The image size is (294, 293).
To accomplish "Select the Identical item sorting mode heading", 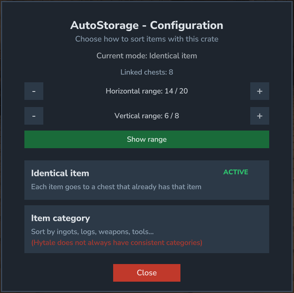I will tap(60, 173).
